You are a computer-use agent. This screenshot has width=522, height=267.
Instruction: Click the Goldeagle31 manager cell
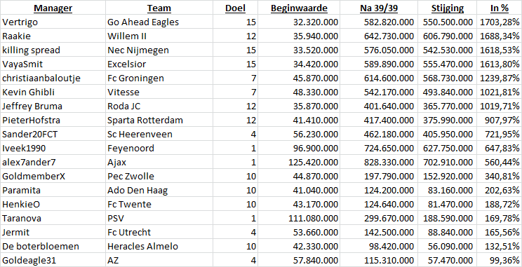click(53, 260)
